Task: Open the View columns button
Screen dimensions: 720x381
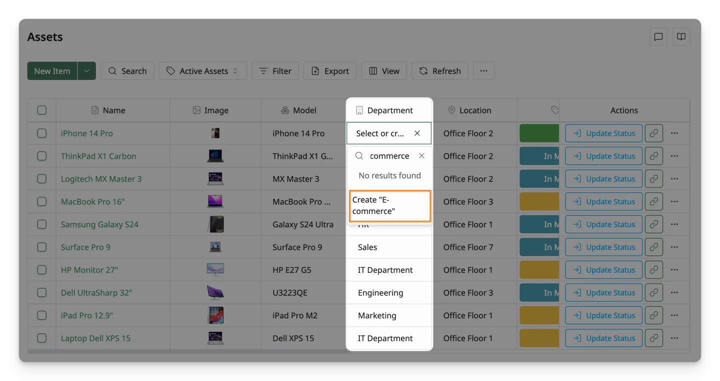Action: point(384,71)
